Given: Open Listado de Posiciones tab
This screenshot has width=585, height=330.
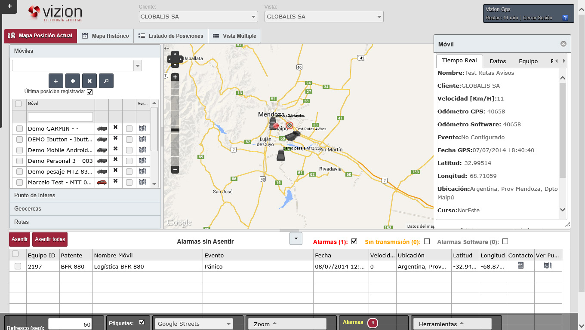Looking at the screenshot, I should (171, 36).
